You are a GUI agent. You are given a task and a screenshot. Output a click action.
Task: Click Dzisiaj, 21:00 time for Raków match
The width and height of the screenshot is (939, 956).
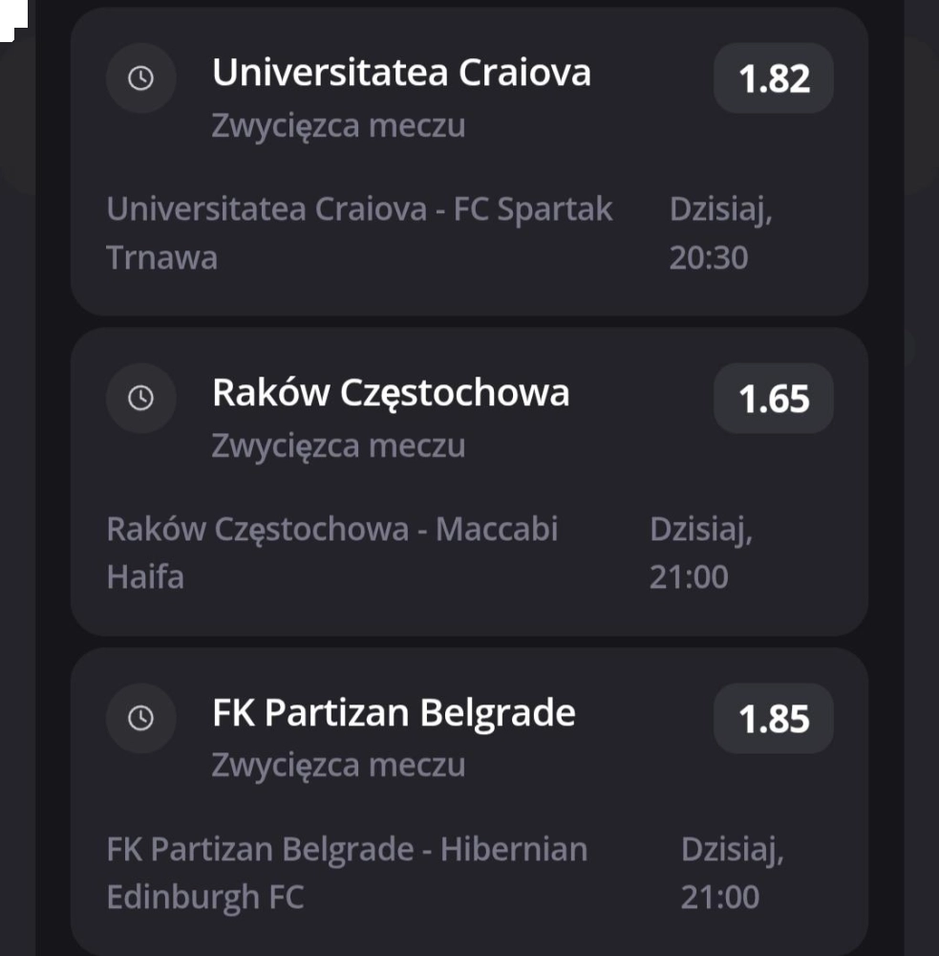(701, 553)
